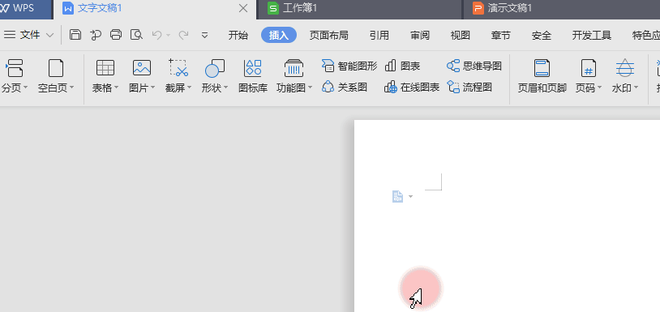Switch to the 视图 ribbon tab

(x=460, y=36)
